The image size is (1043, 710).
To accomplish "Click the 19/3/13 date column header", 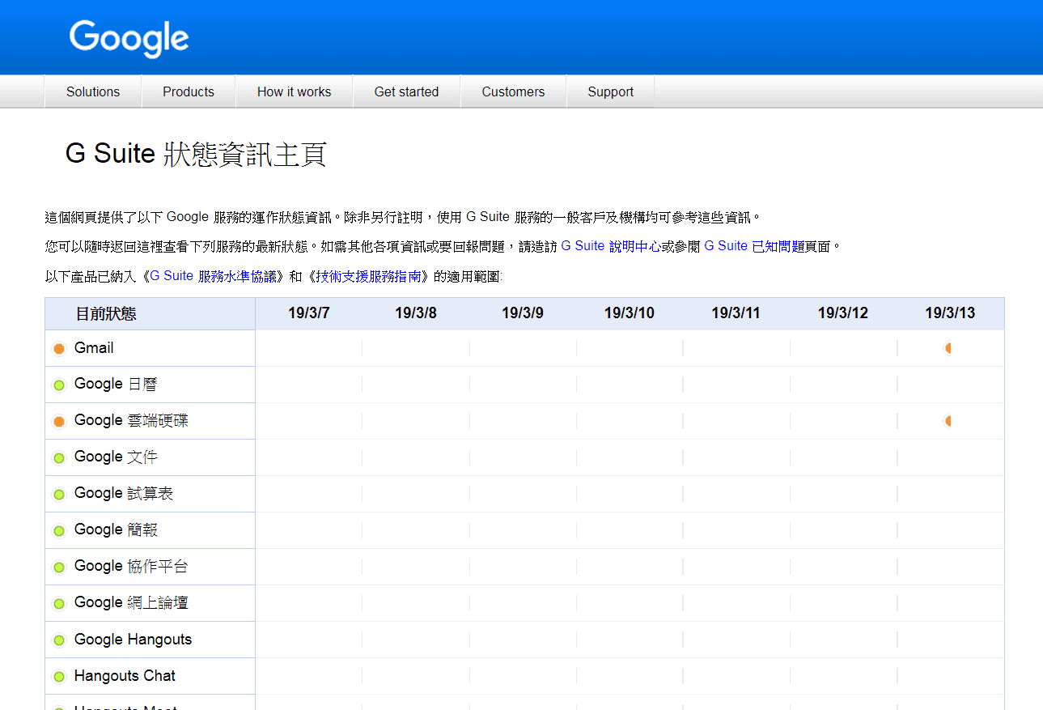I will pos(951,314).
